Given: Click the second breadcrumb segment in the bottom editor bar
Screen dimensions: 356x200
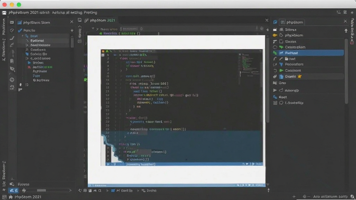Looking at the screenshot, I should click(x=149, y=191).
